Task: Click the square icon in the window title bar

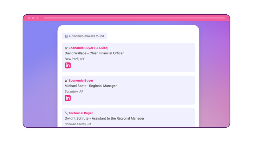Action: (x=33, y=18)
